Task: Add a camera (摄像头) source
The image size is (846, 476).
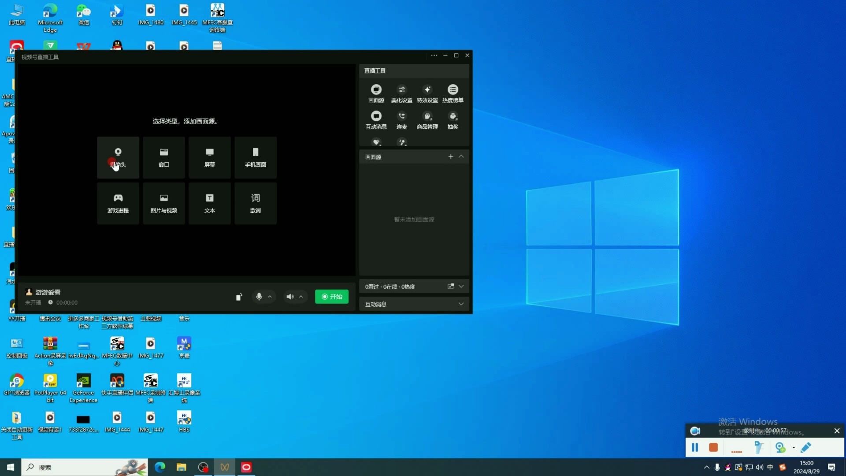Action: coord(118,157)
